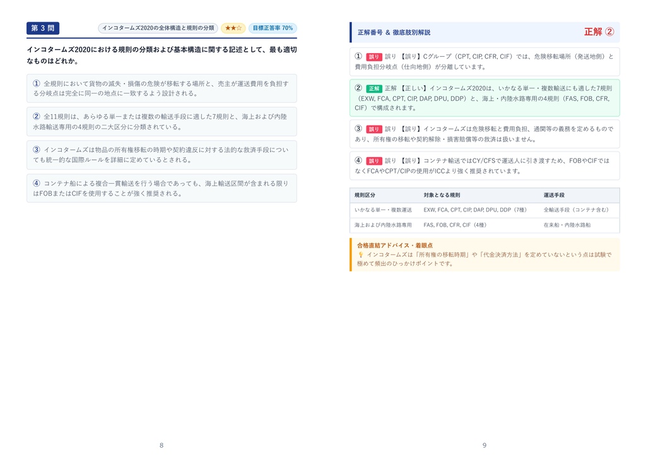Click the red 誤り badge in explanation ④

tap(373, 161)
